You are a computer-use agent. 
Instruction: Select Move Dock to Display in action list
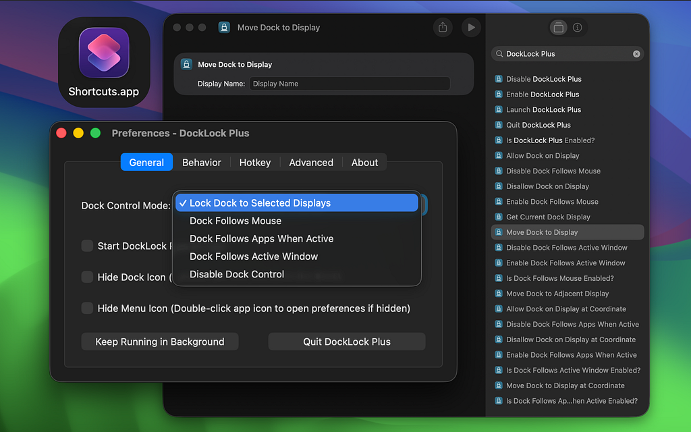[x=567, y=232]
